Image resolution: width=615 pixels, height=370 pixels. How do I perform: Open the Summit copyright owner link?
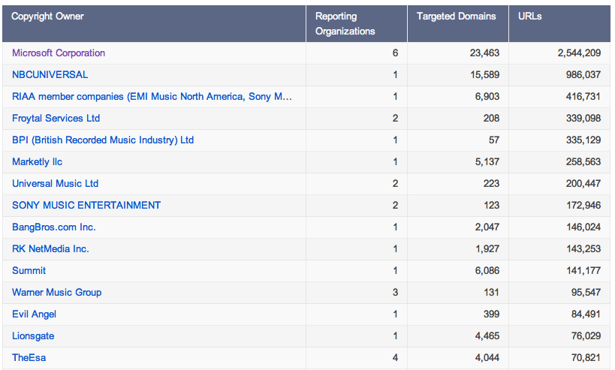click(29, 271)
